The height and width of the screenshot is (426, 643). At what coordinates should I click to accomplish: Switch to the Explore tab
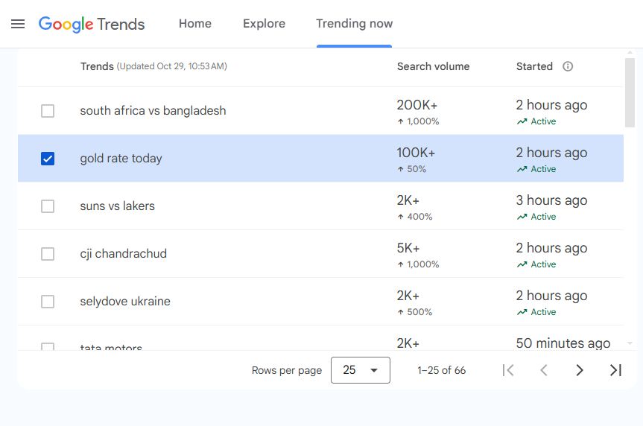click(x=264, y=24)
